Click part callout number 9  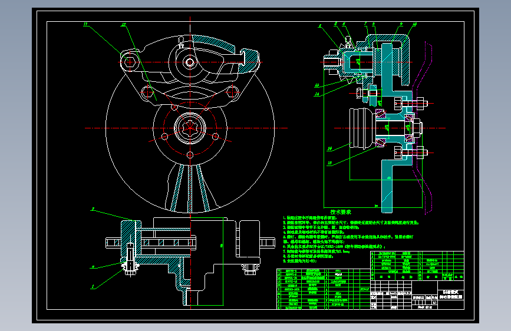point(401,24)
